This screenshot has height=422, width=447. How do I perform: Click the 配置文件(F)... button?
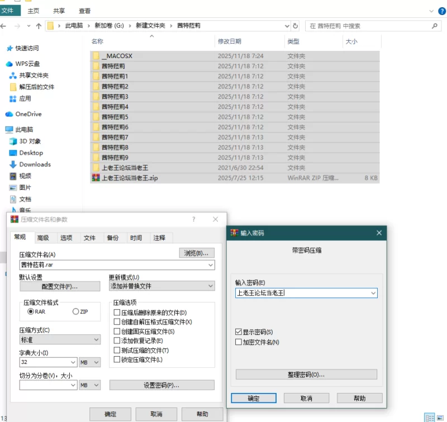60,287
